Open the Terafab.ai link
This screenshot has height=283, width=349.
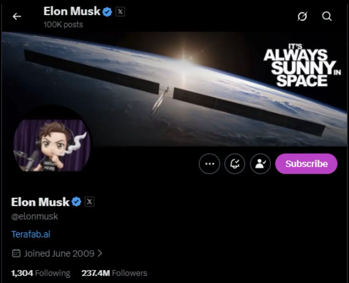(31, 234)
